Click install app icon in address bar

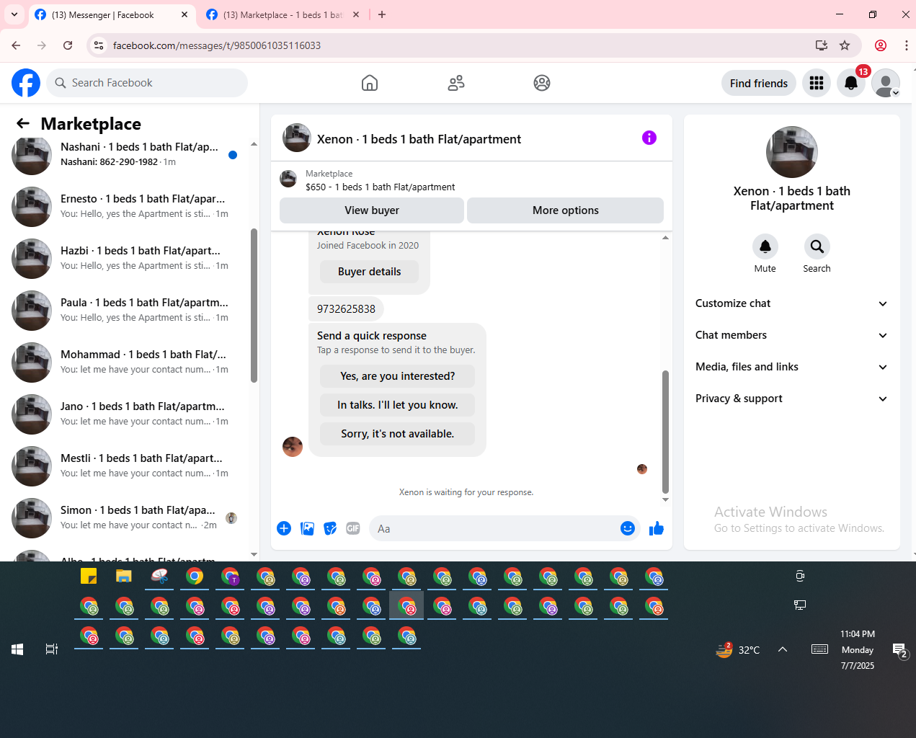click(x=821, y=45)
